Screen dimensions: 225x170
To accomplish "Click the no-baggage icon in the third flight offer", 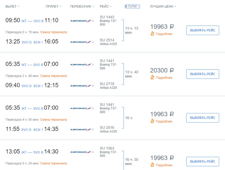I will pos(153,121).
